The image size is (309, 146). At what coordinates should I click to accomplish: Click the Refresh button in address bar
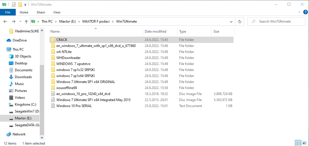coord(240,21)
